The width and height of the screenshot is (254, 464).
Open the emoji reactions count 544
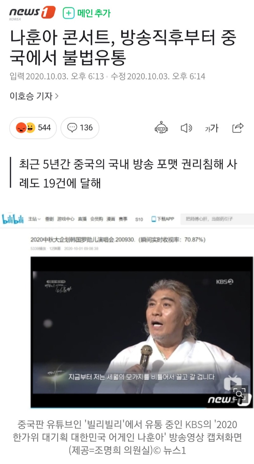click(33, 128)
